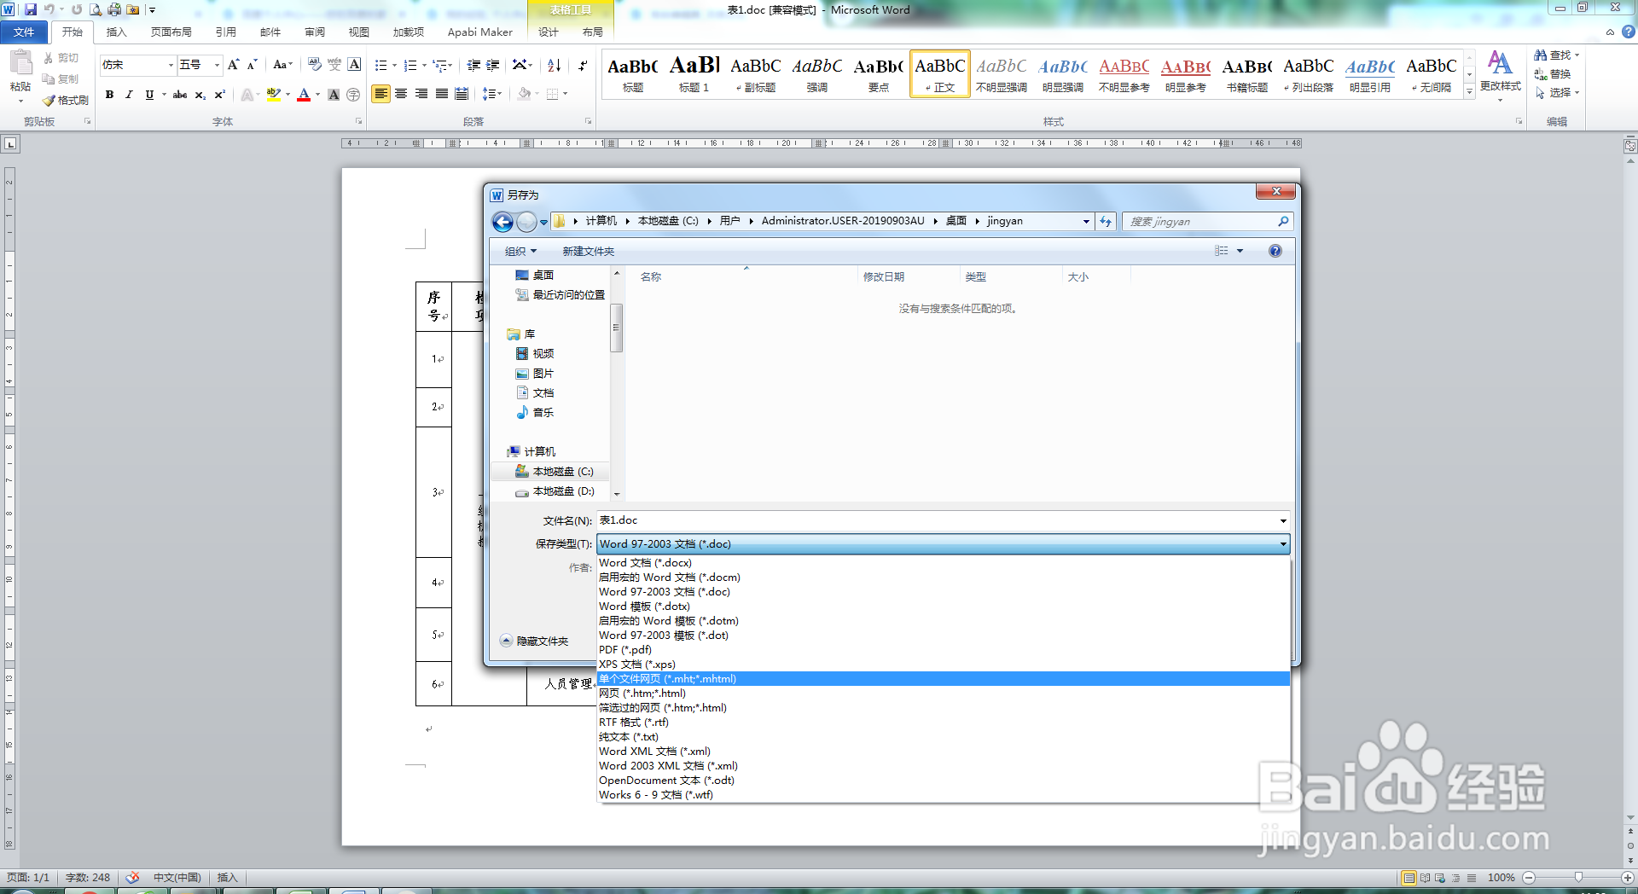1638x894 pixels.
Task: Choose 网页 (*.htm;*.html) file type
Action: click(x=943, y=694)
